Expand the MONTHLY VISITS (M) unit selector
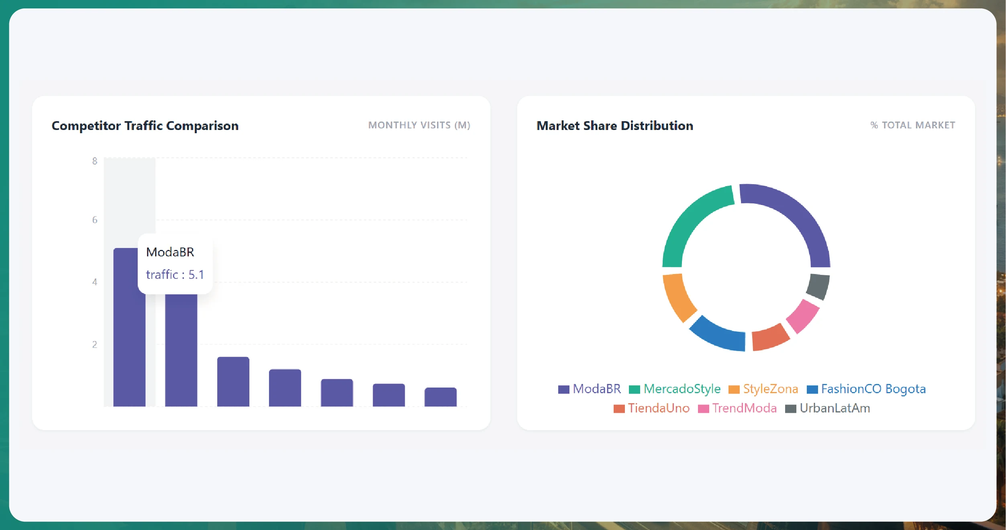Screen dimensions: 1006x530 419,125
